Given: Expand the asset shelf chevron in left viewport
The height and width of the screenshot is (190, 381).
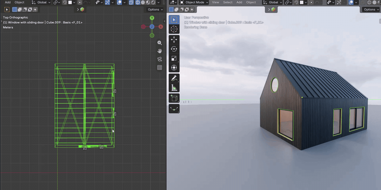Looking at the screenshot, I should coord(78,10).
